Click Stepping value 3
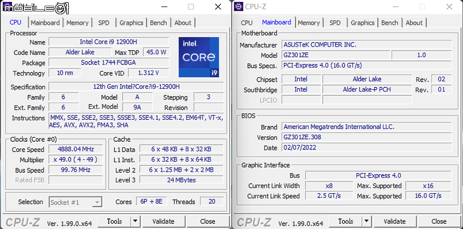Viewport: 463px width, 229px height. click(208, 97)
